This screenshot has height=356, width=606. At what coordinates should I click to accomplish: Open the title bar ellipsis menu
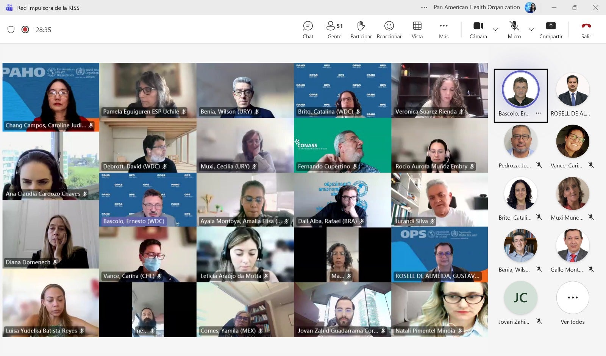424,8
